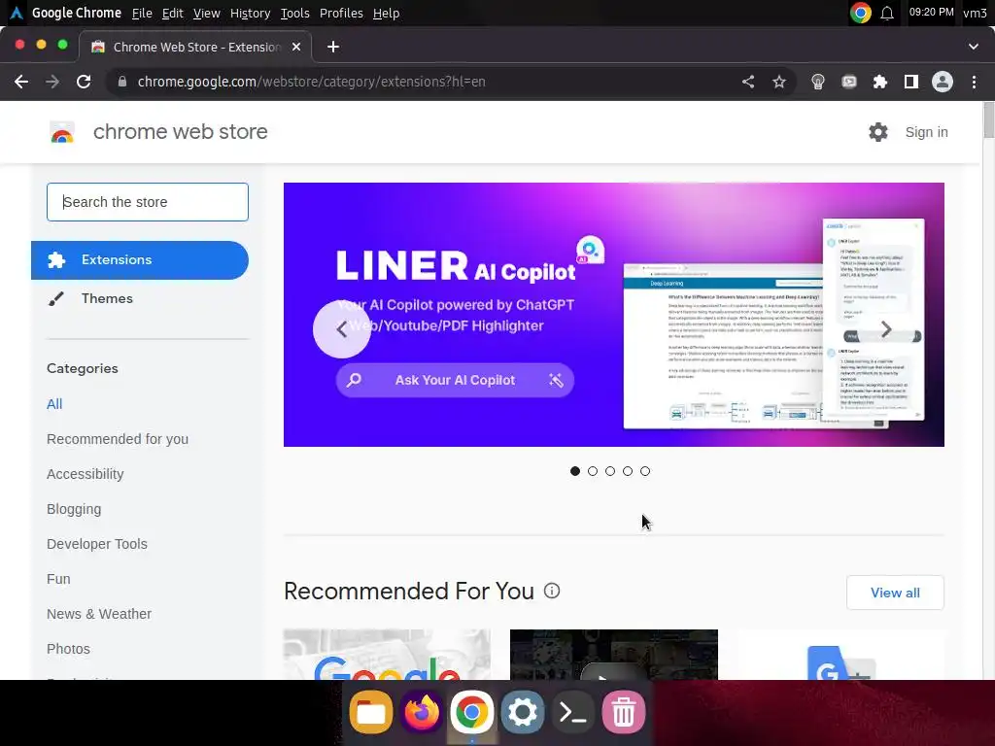The image size is (995, 746).
Task: Open Web Store settings gear
Action: (878, 132)
